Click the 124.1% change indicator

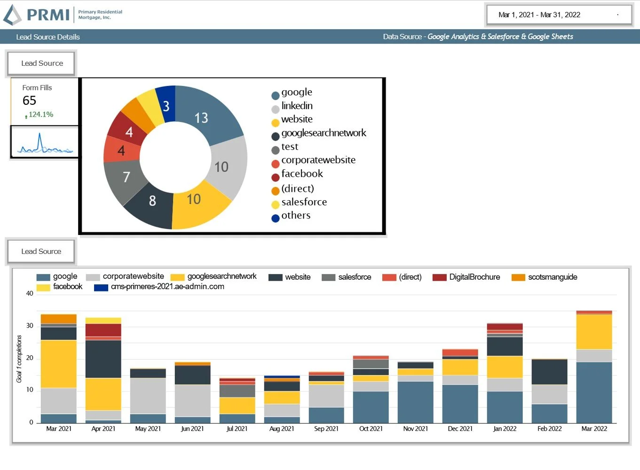(39, 115)
